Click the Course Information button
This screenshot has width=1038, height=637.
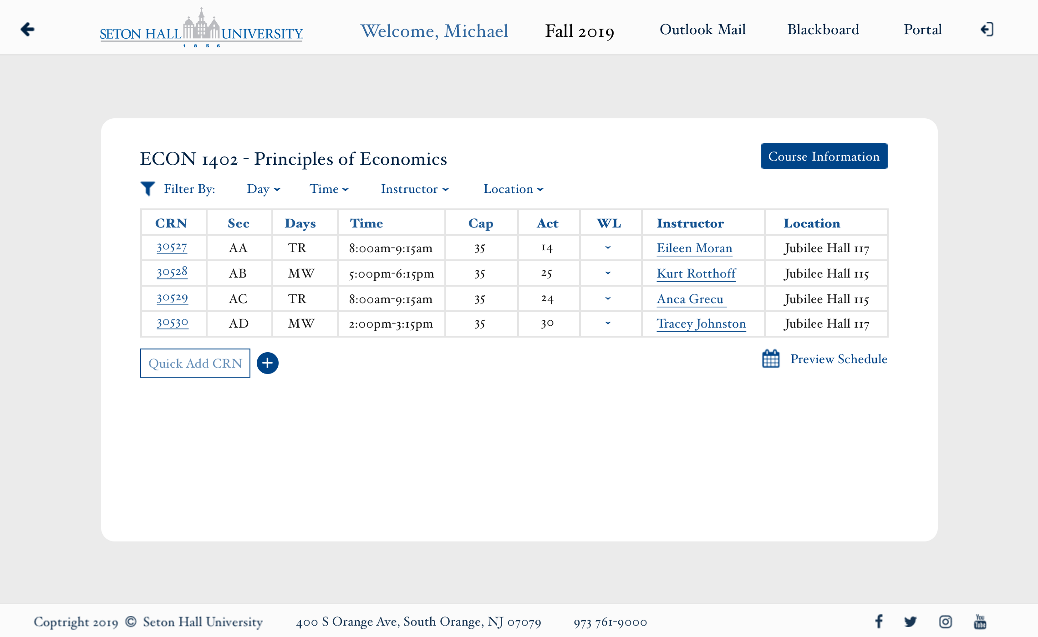click(x=824, y=156)
